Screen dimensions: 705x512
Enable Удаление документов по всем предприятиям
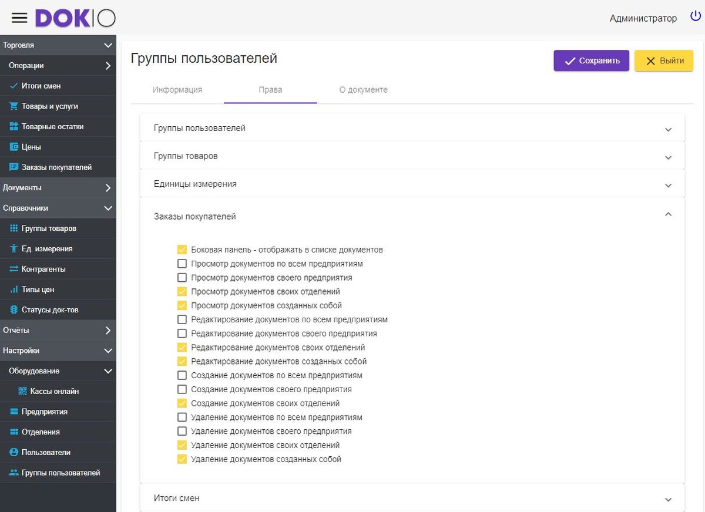click(x=182, y=417)
